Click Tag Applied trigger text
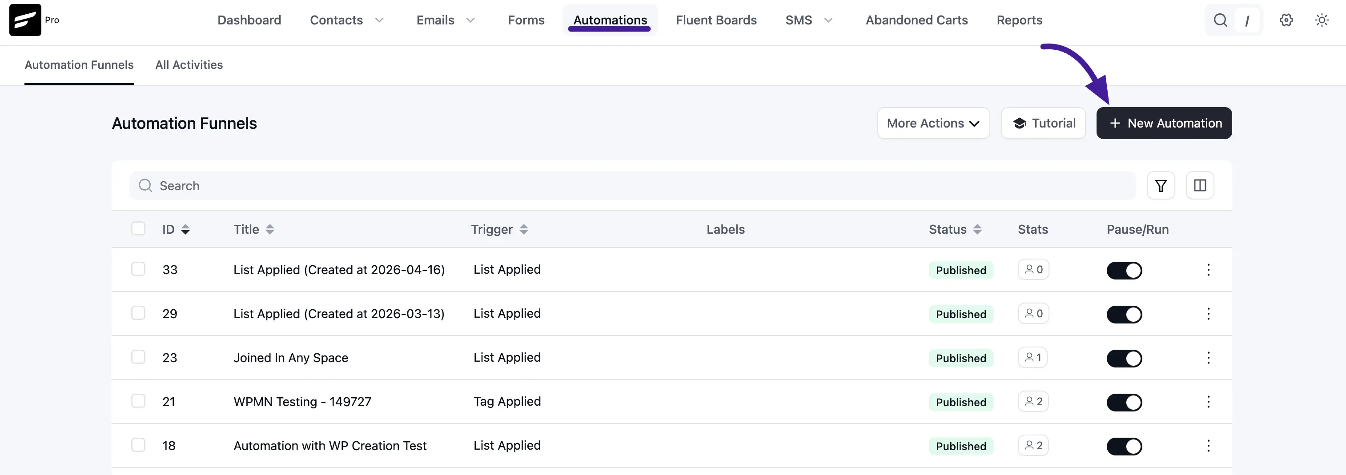The width and height of the screenshot is (1346, 475). click(x=507, y=401)
